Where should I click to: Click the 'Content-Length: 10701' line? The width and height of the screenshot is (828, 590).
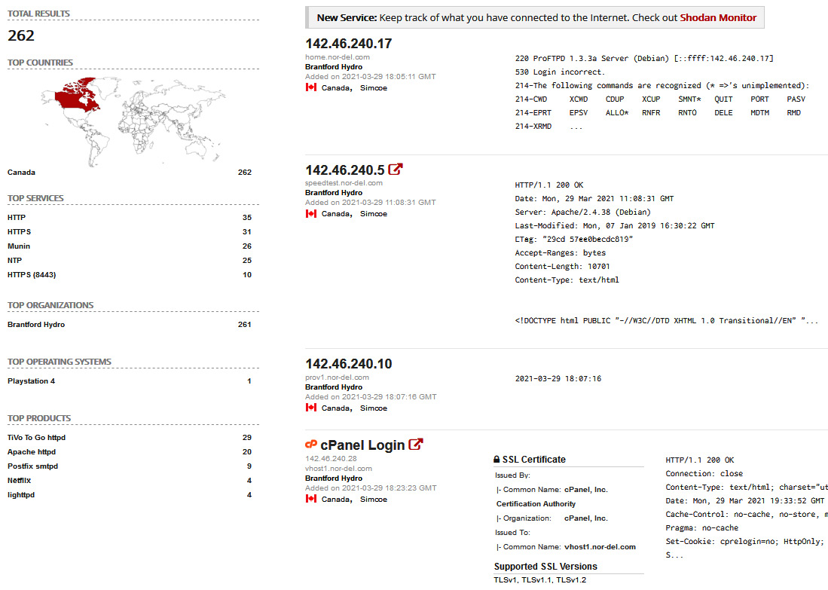[x=562, y=266]
